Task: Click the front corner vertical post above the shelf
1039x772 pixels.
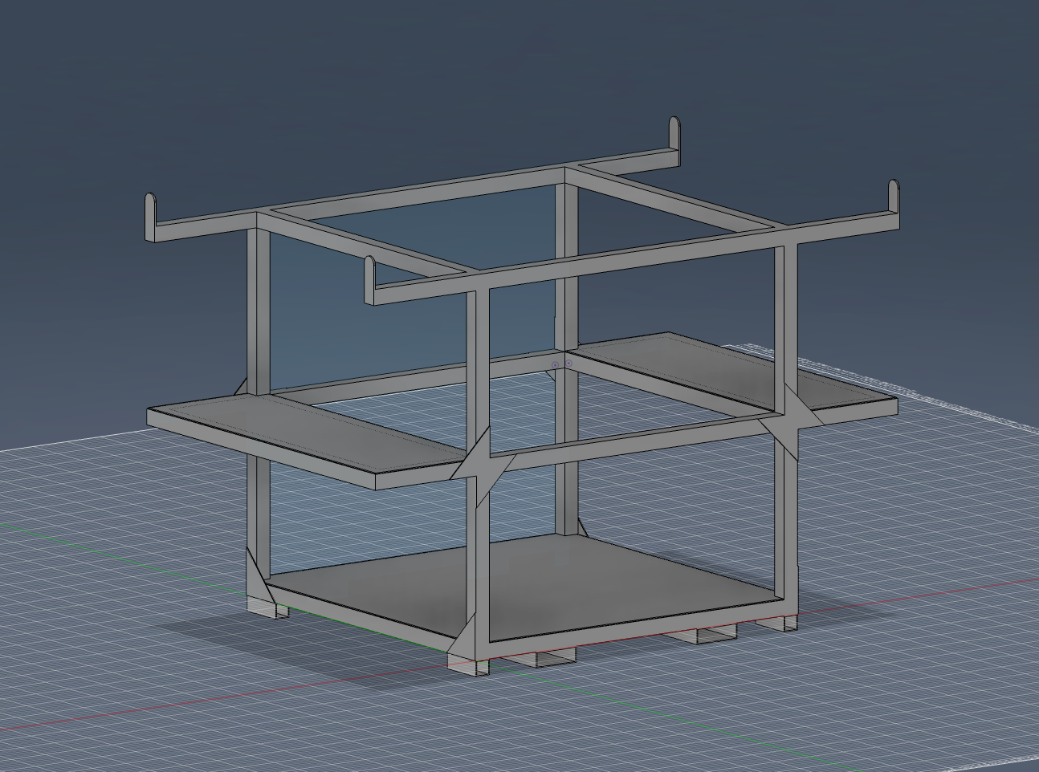Action: click(477, 361)
